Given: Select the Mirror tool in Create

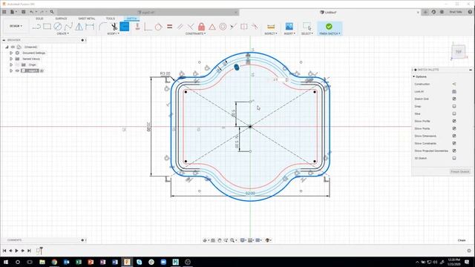Looking at the screenshot, I should pyautogui.click(x=79, y=27).
